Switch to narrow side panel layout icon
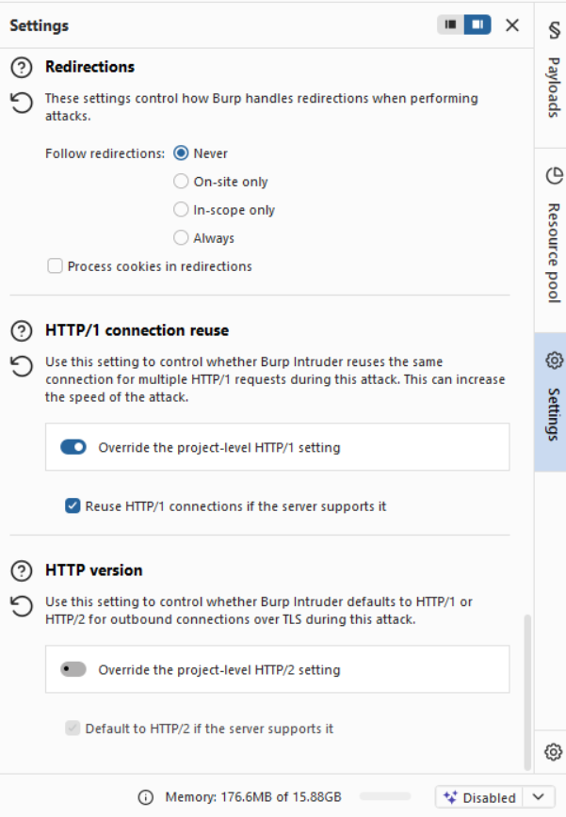 pos(450,24)
